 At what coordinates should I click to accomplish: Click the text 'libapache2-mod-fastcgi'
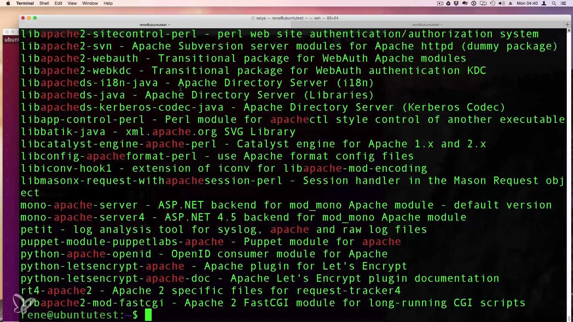tap(93, 303)
